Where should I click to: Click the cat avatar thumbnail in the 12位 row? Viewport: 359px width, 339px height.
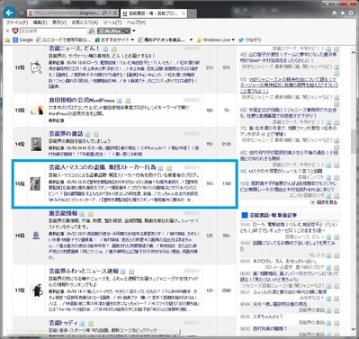(x=36, y=67)
